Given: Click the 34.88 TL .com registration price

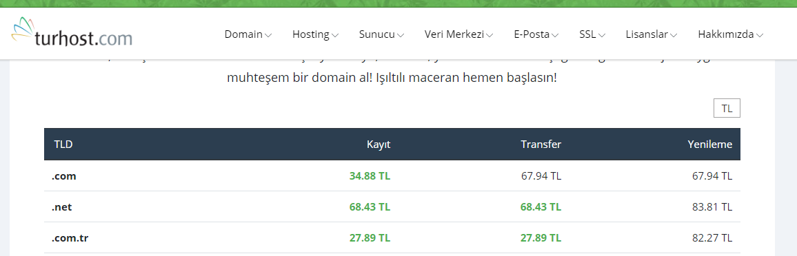Looking at the screenshot, I should pyautogui.click(x=370, y=176).
